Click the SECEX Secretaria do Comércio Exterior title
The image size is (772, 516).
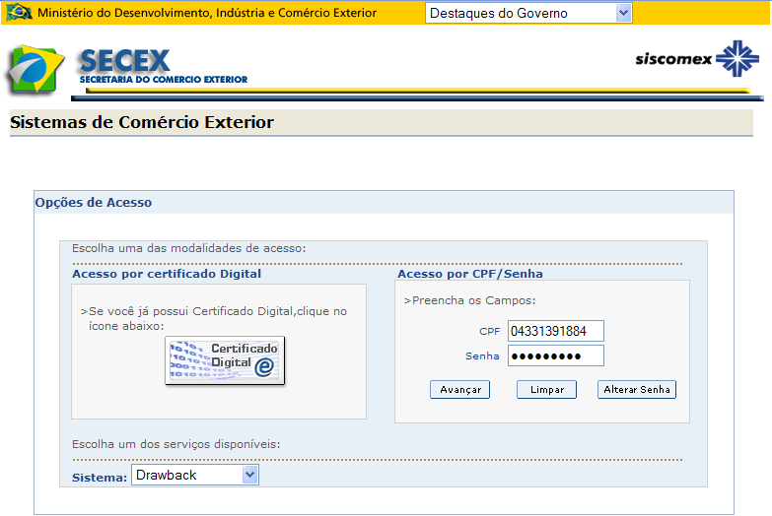[164, 66]
